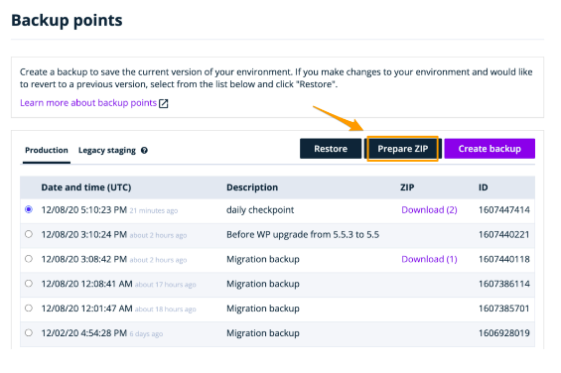Click backup ID 1607385701

[504, 309]
